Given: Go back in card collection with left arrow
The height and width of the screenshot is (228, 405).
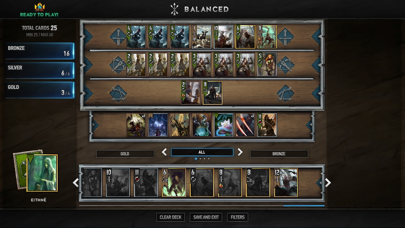Looking at the screenshot, I should [76, 182].
